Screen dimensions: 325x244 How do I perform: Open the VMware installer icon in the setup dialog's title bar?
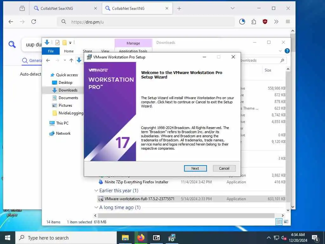pyautogui.click(x=89, y=57)
